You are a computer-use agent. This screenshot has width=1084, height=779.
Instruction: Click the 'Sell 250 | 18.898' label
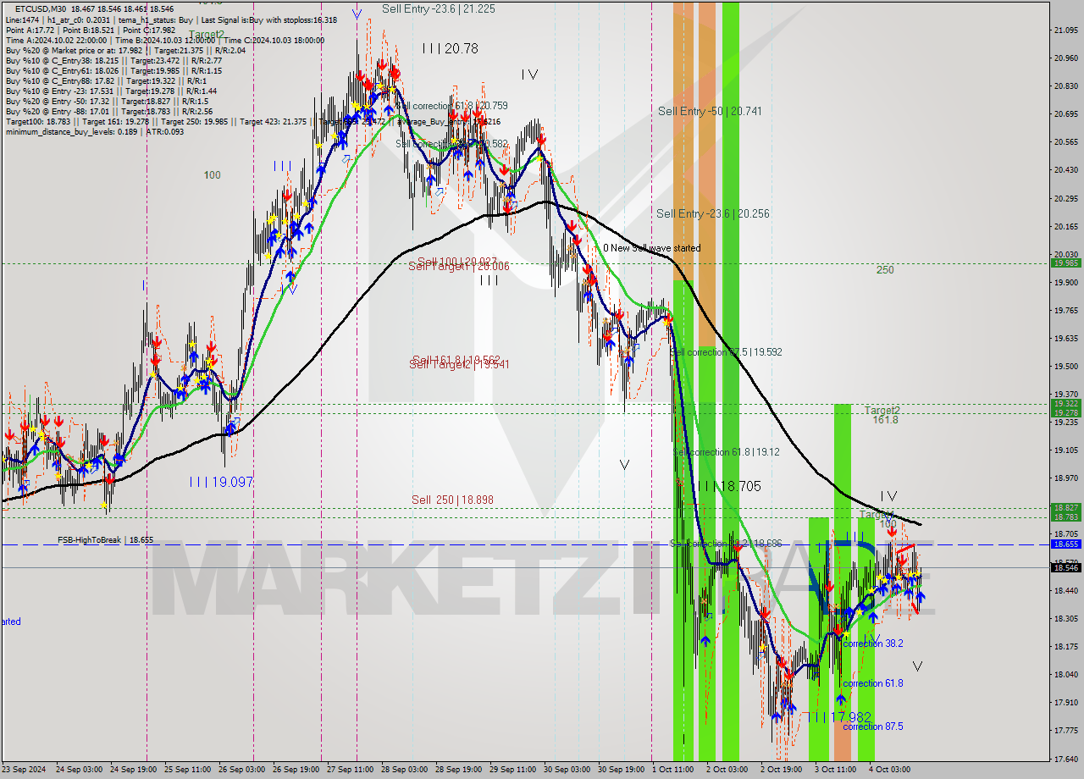point(452,500)
